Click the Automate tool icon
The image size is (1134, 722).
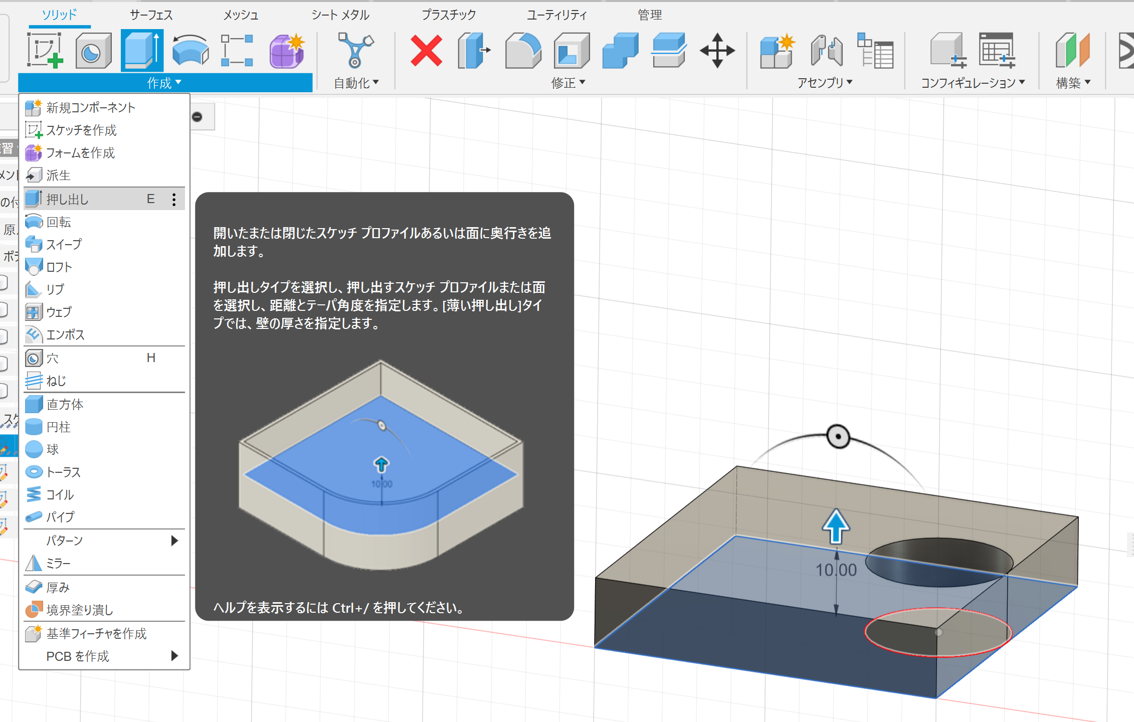click(355, 50)
